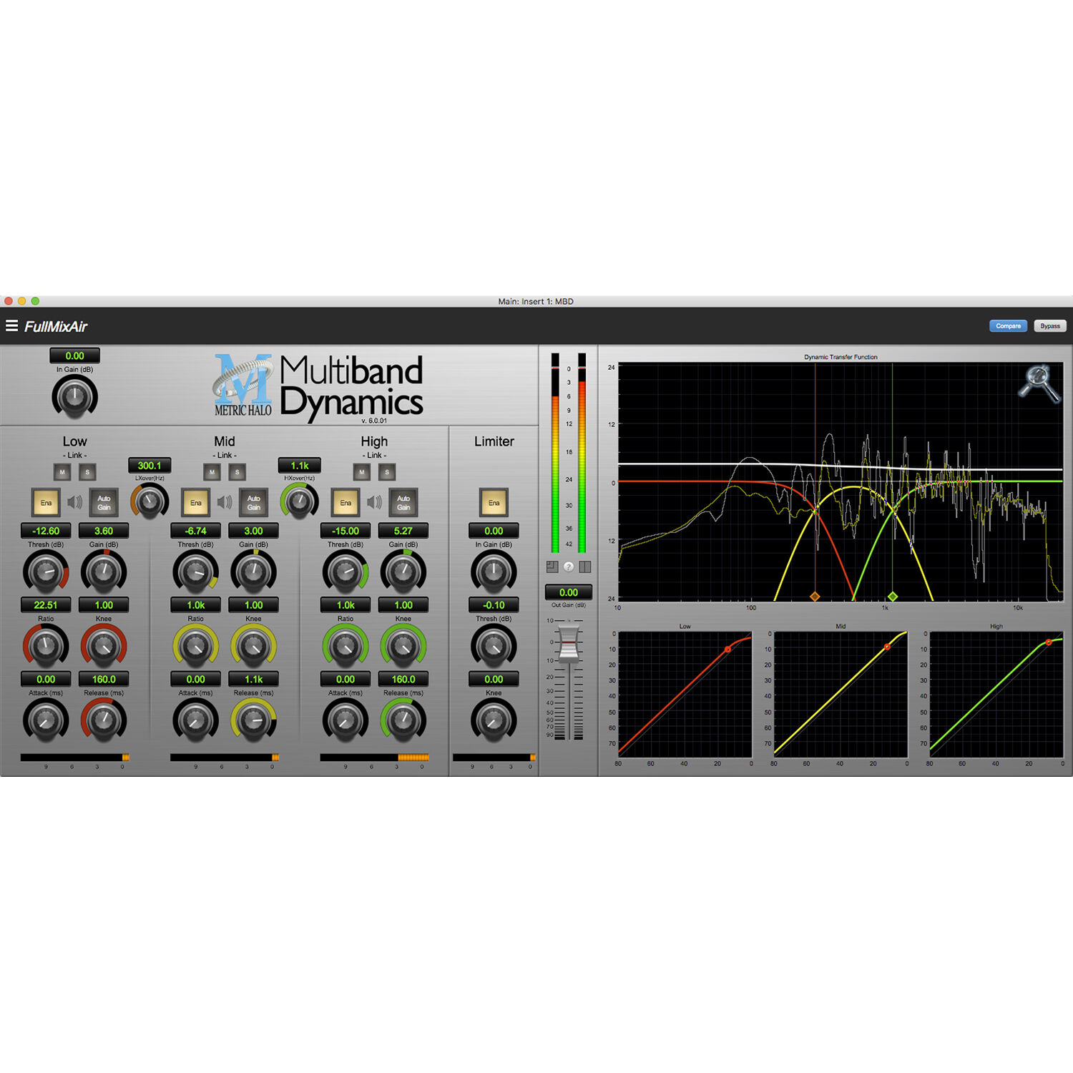Image resolution: width=1073 pixels, height=1073 pixels.
Task: Click the HXover 1.1k value field
Action: click(x=300, y=466)
